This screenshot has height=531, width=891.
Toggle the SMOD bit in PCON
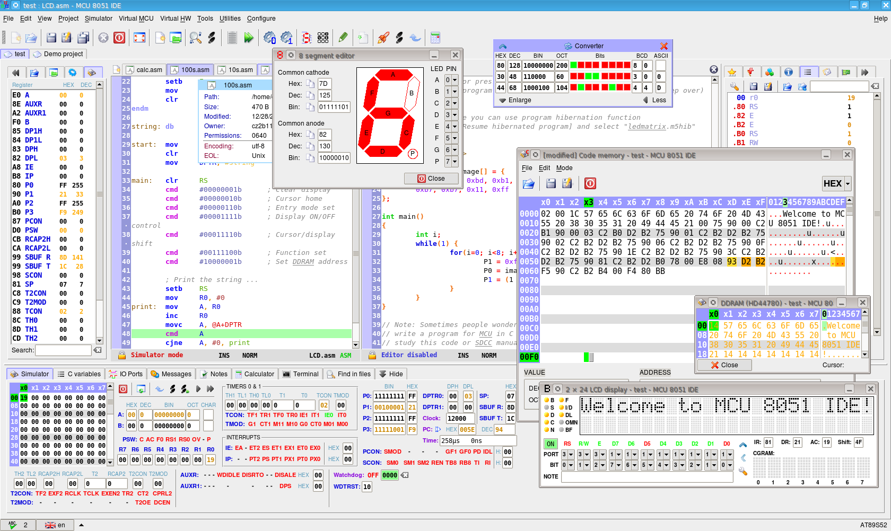click(392, 452)
